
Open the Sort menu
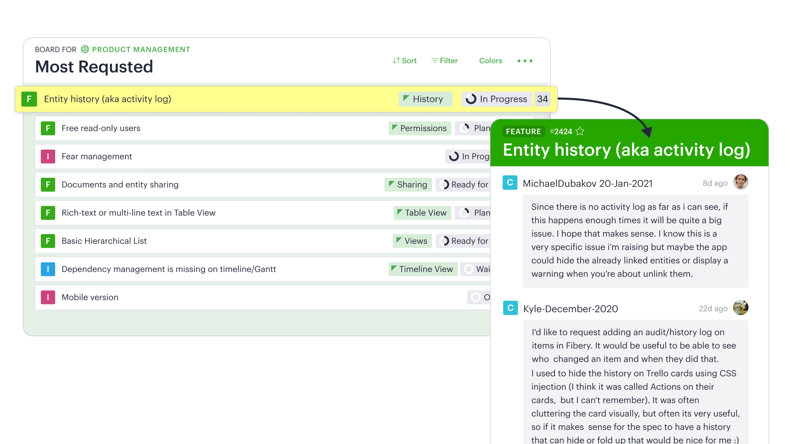click(x=409, y=60)
